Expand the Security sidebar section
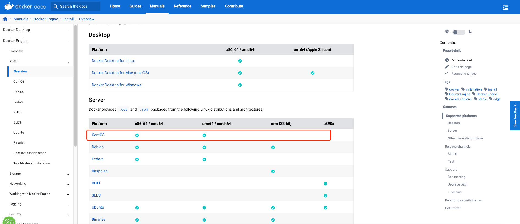The height and width of the screenshot is (224, 520). point(68,215)
